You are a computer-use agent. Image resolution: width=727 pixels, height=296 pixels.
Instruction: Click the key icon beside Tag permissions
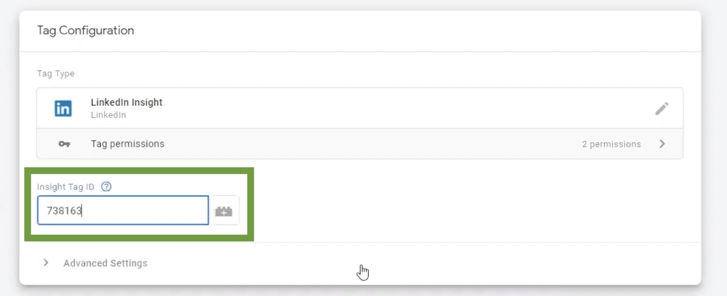(x=64, y=144)
